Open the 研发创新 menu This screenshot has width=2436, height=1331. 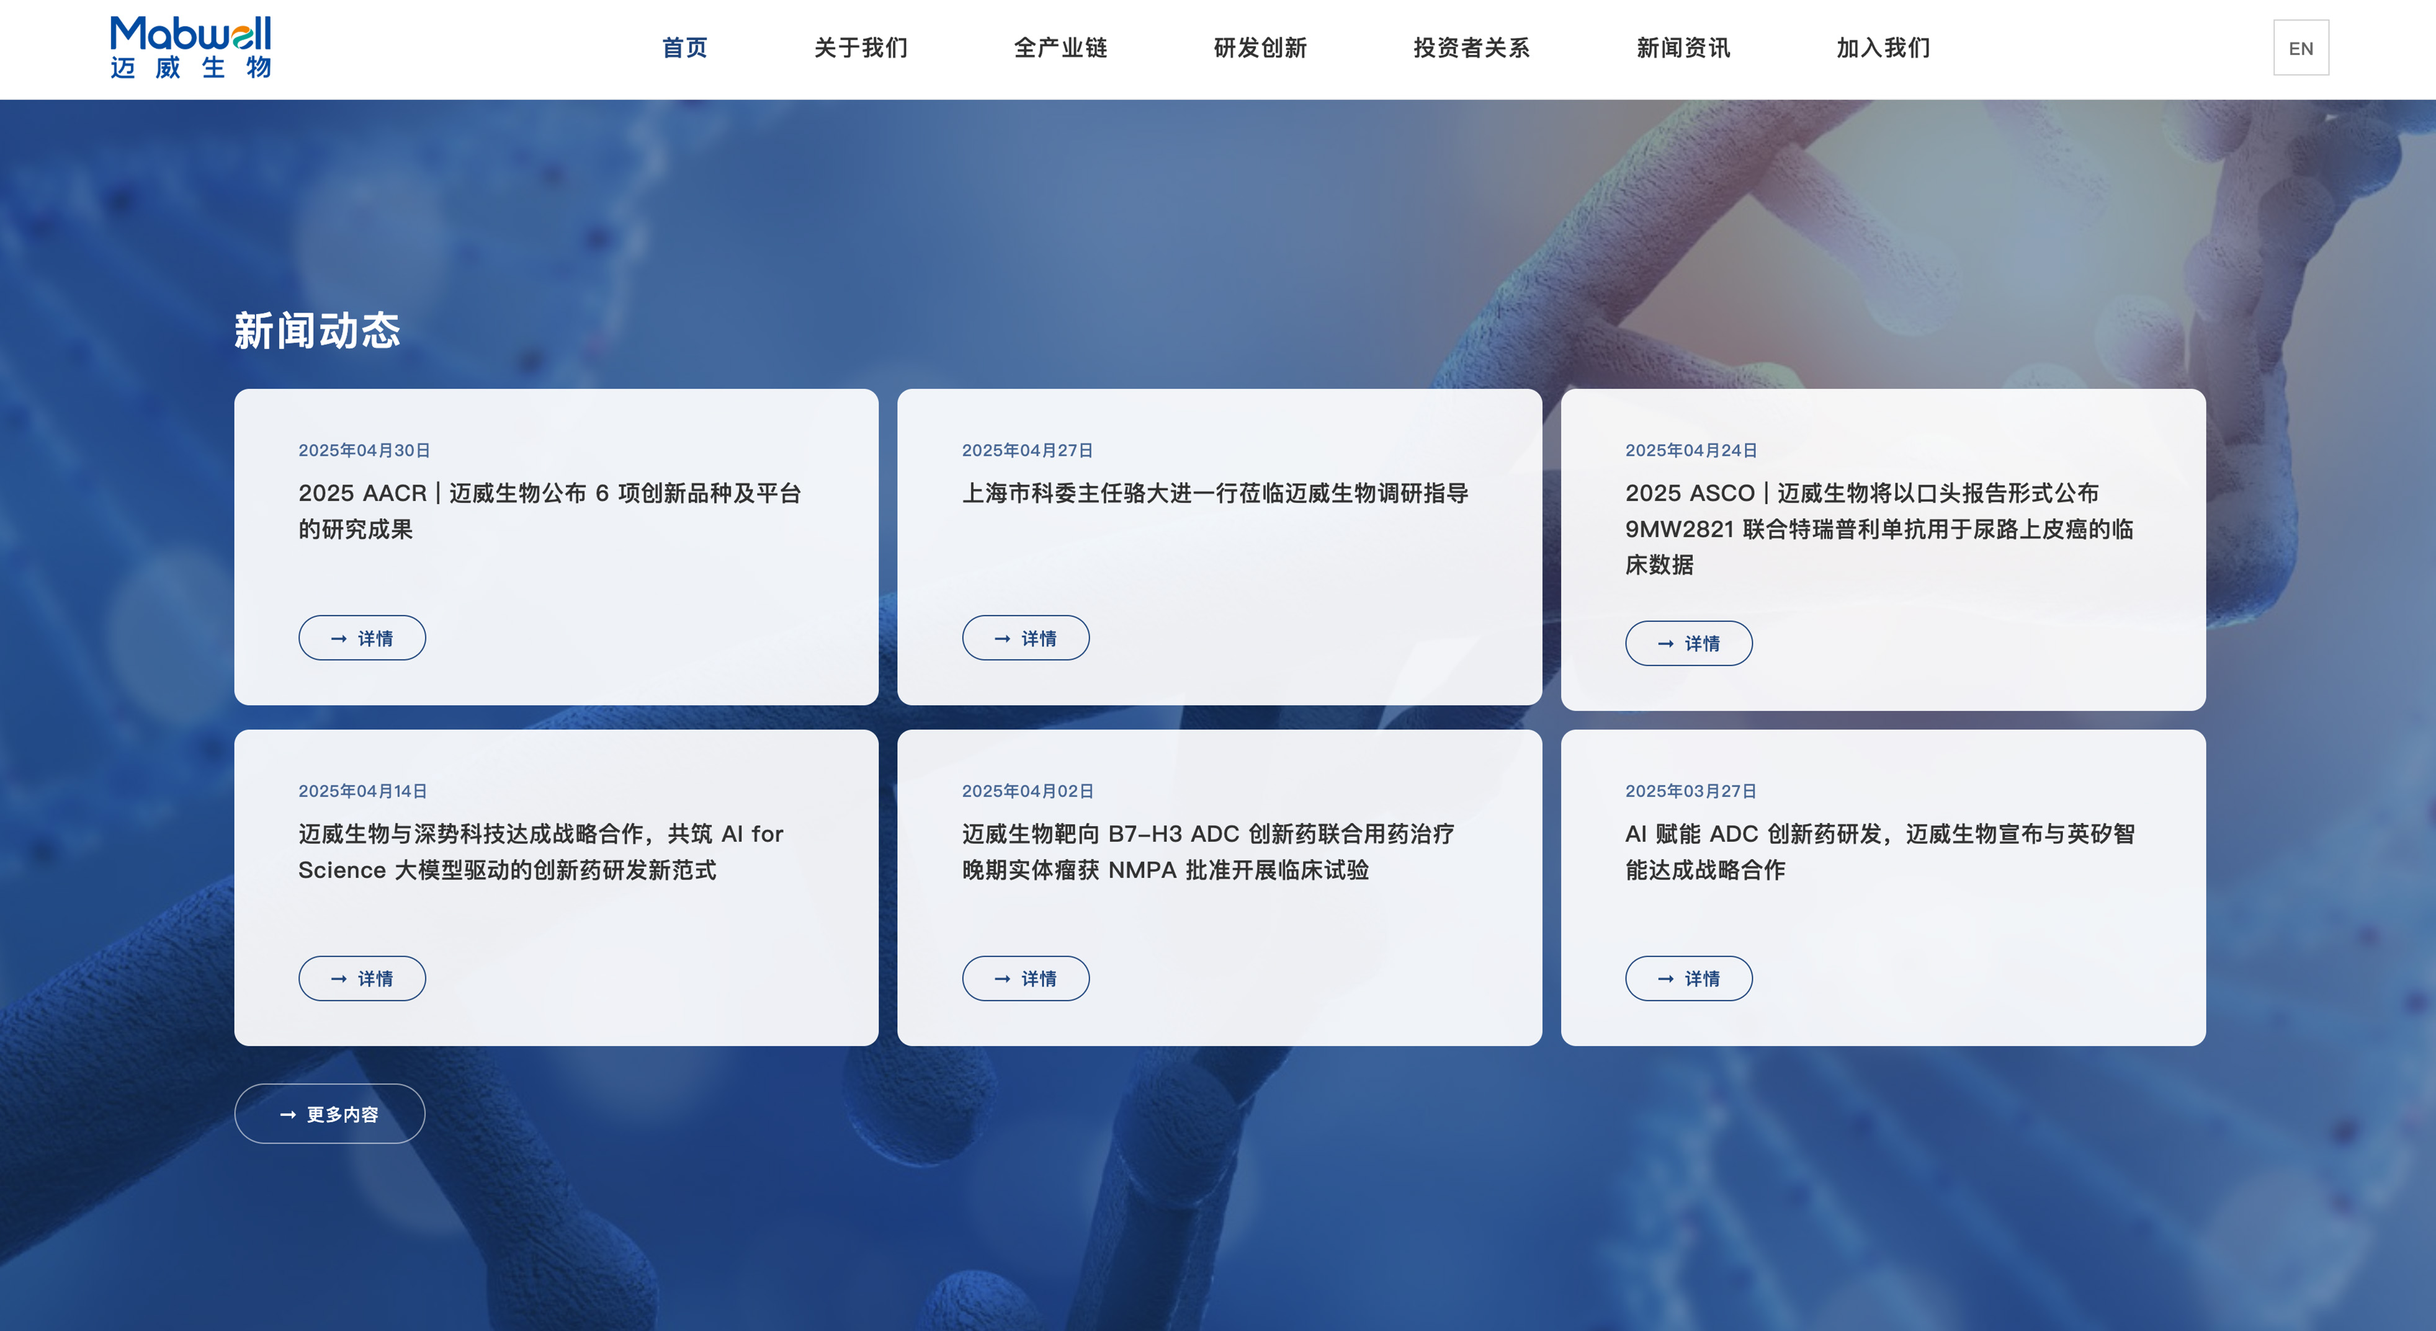click(x=1260, y=48)
